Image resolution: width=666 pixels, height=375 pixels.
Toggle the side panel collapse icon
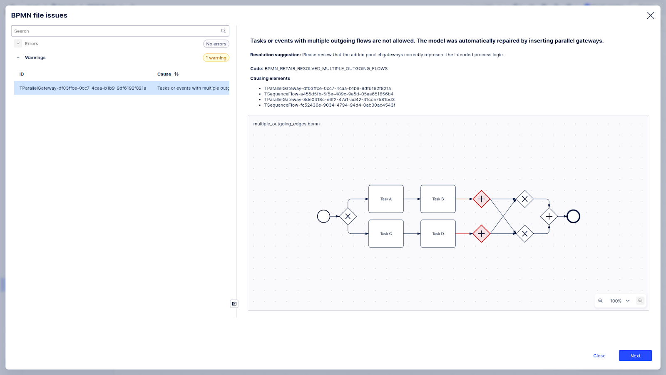[234, 304]
